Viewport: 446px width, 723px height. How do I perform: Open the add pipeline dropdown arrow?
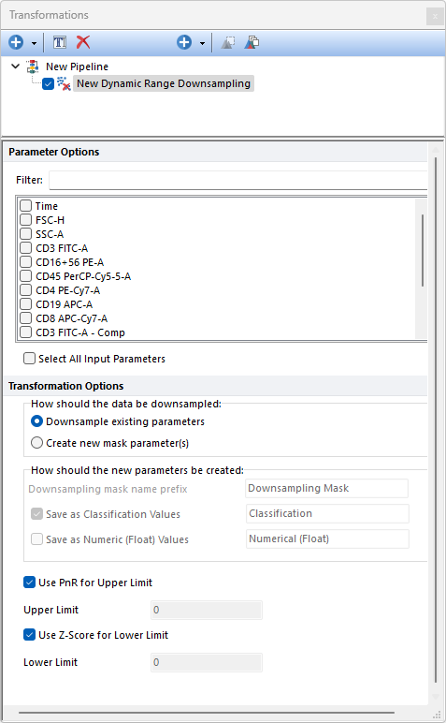coord(34,43)
